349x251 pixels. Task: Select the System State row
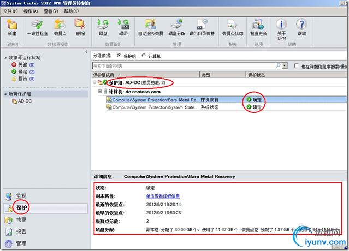(226, 107)
